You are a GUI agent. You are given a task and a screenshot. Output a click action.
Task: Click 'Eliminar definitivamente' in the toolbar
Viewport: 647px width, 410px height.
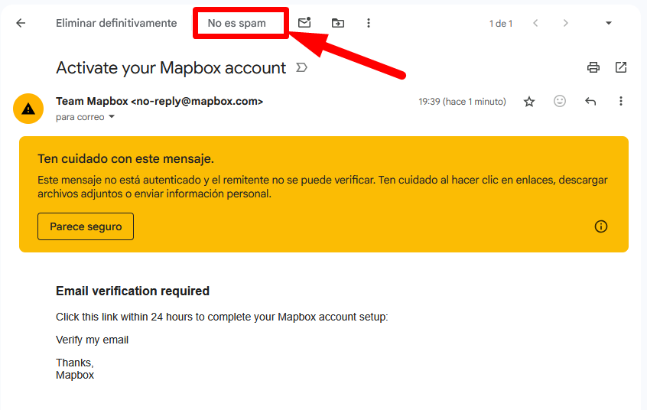(x=116, y=23)
